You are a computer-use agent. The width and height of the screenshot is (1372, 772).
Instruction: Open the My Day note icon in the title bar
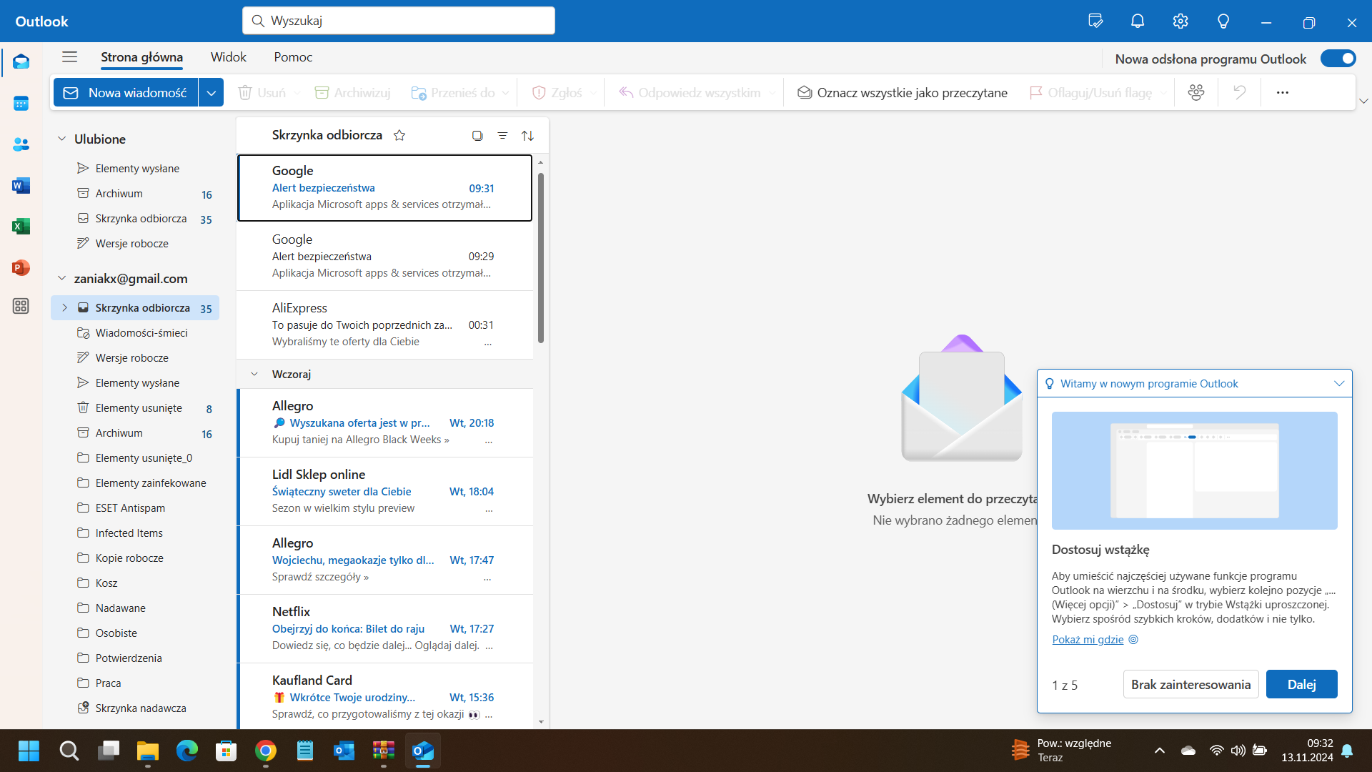point(1095,21)
